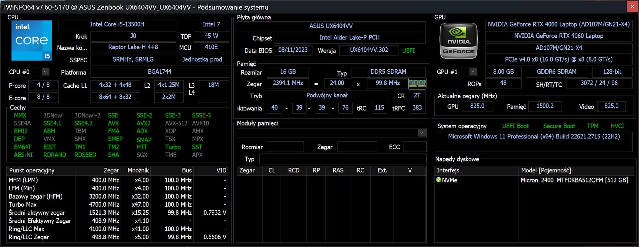Screen dimensions: 639x247
Task: Click the green NVMe drive status icon
Action: coord(439,180)
